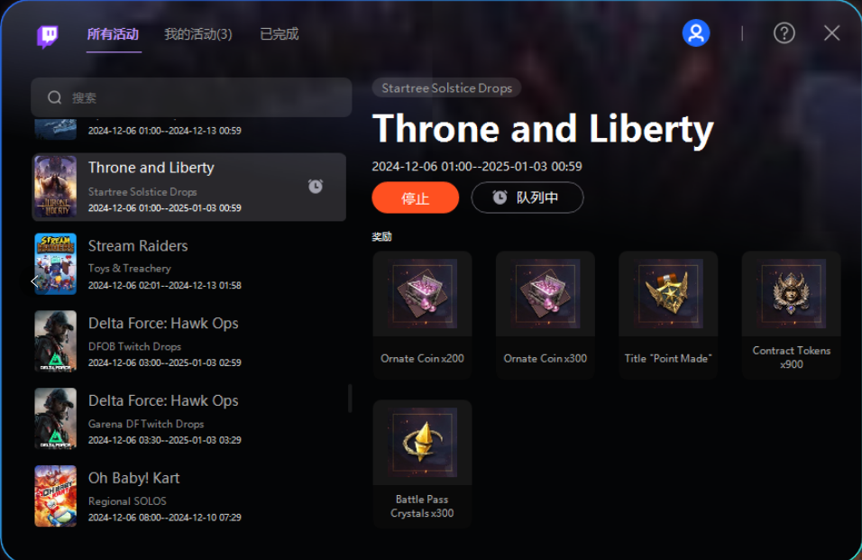Click the activity list scrollbar handle
Screen dimensions: 862x560
350,399
